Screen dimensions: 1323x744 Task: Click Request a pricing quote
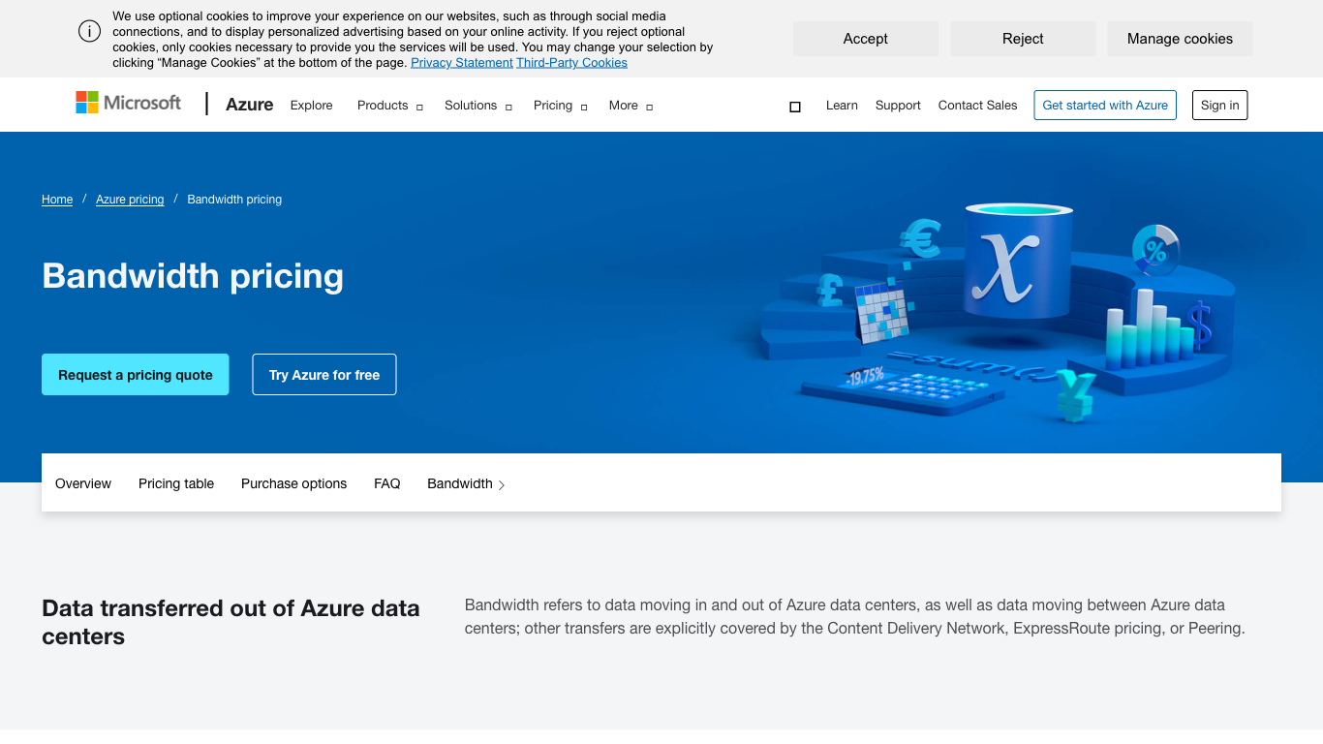[136, 375]
